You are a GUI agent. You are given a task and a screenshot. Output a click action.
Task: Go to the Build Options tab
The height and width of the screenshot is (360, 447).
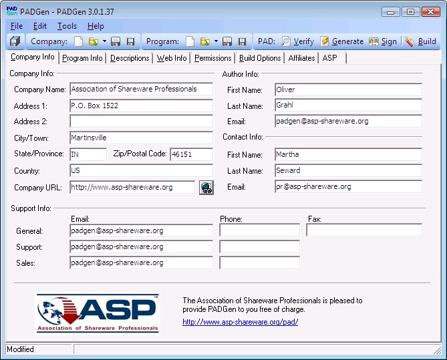pos(260,58)
